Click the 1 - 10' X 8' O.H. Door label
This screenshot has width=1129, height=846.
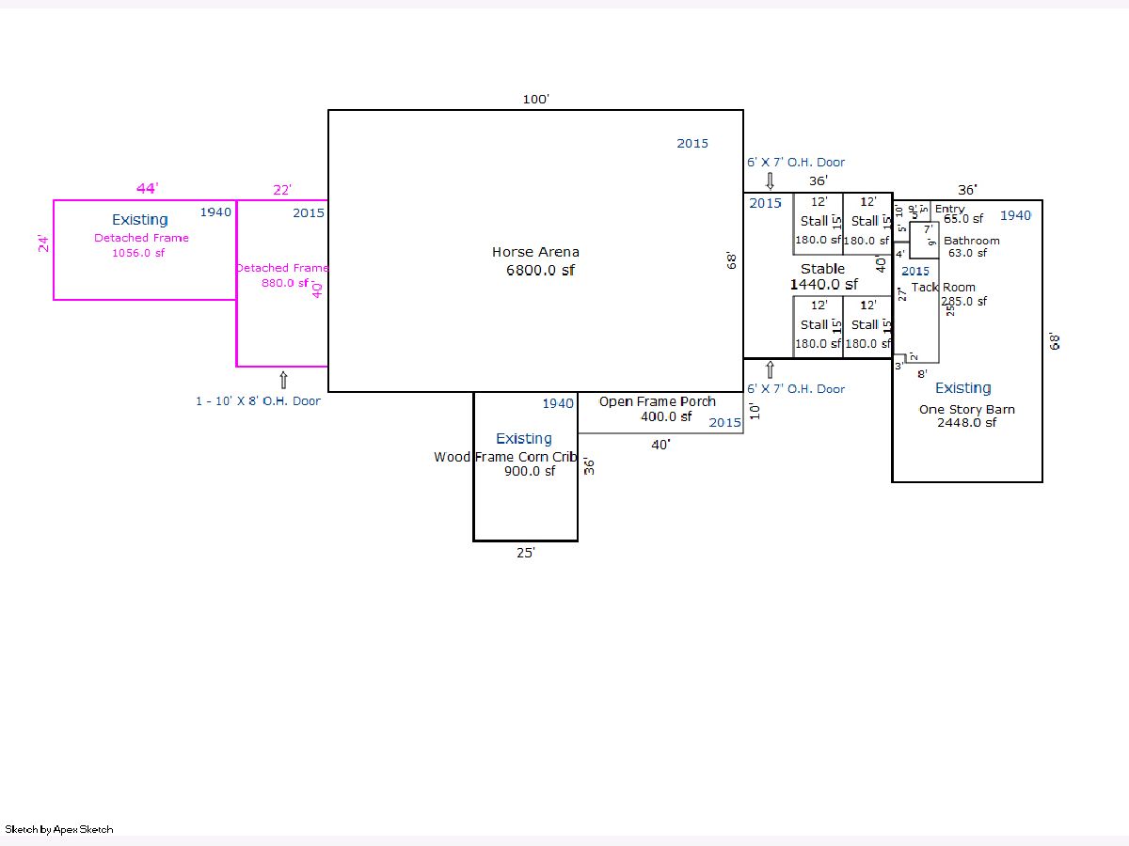258,401
